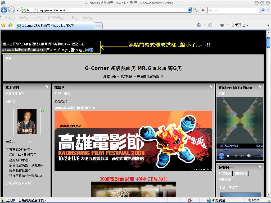Go back with the browser Back arrow
The width and height of the screenshot is (271, 203).
4,10
